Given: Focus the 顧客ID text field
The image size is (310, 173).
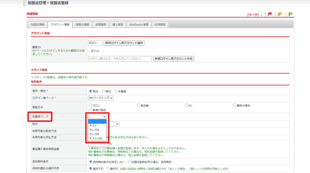Looking at the screenshot, I should [x=95, y=43].
